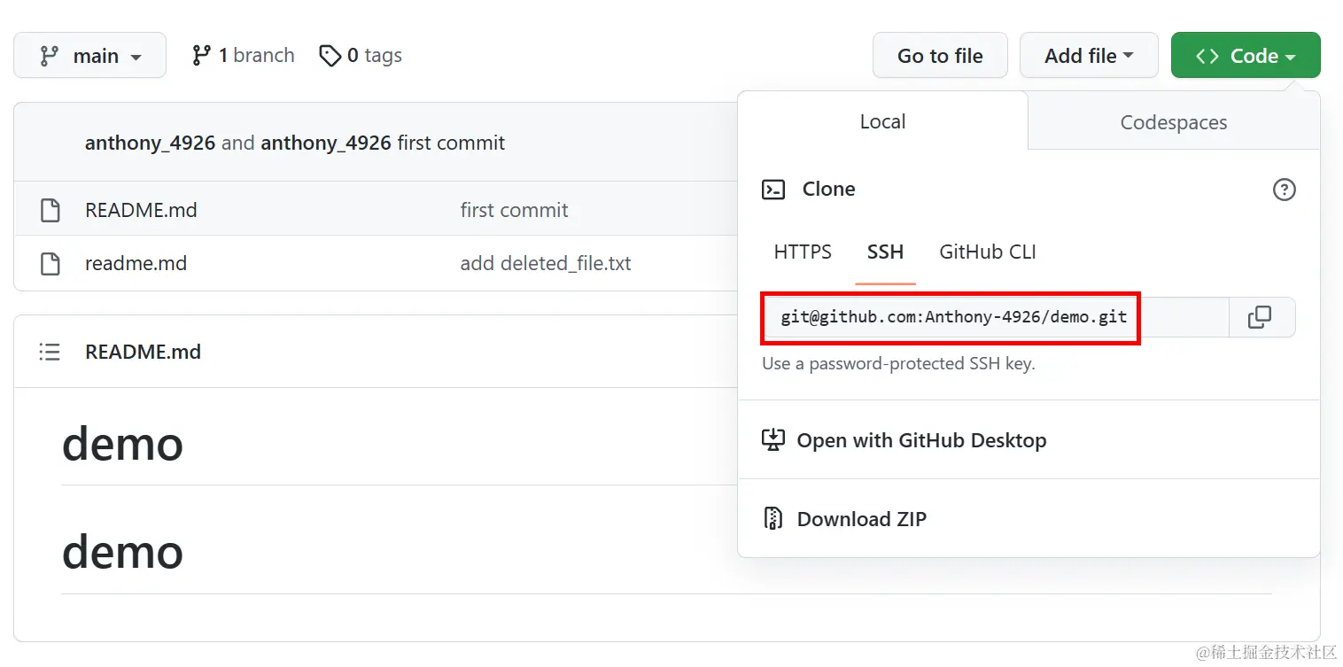Switch to the Local tab
The height and width of the screenshot is (667, 1343).
pyautogui.click(x=882, y=121)
